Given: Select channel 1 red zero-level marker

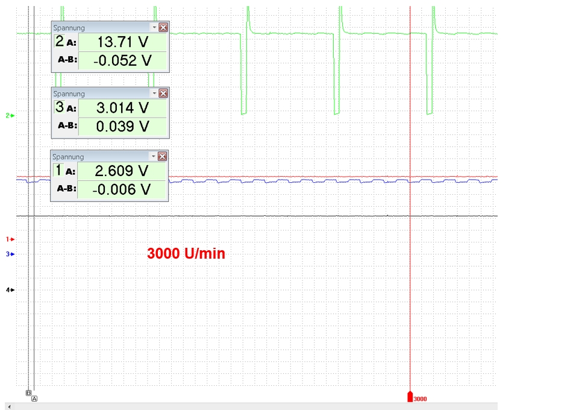Looking at the screenshot, I should tap(10, 239).
